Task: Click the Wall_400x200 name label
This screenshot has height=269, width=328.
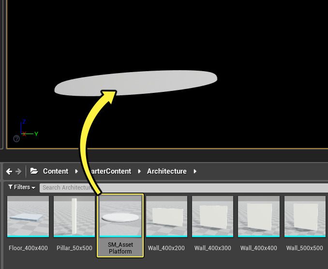Action: click(166, 248)
